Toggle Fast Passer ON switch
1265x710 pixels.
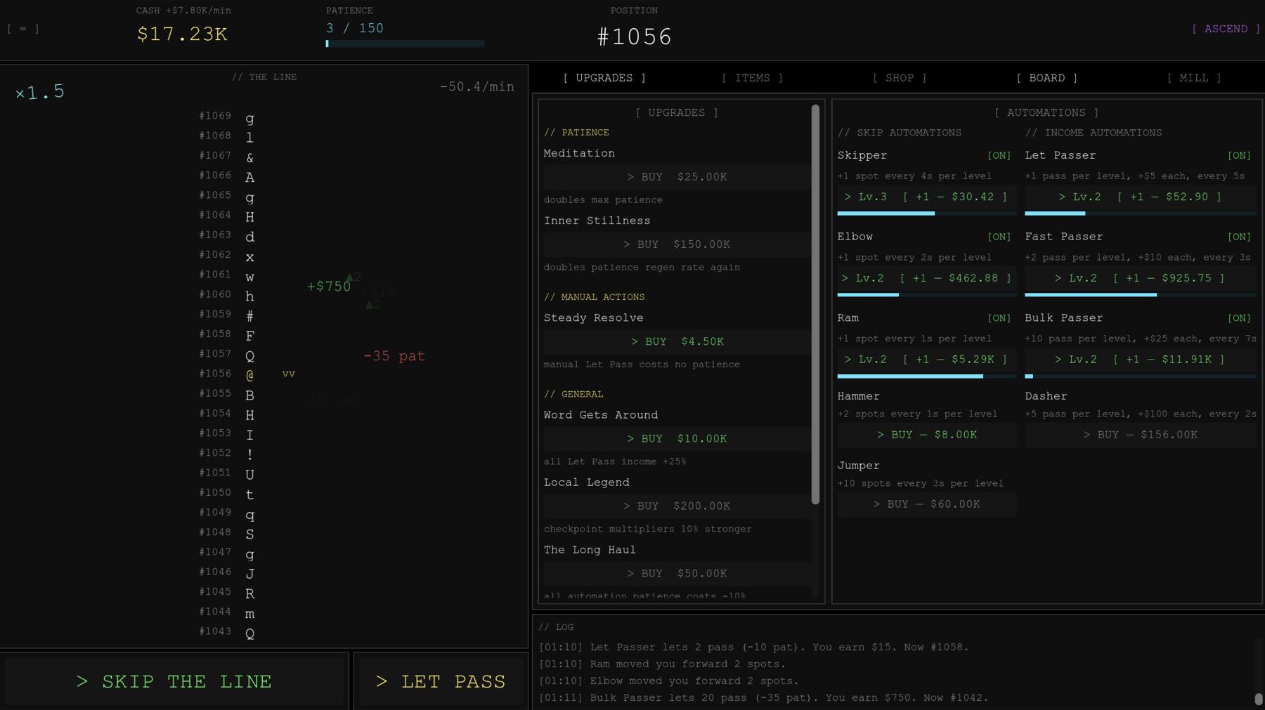tap(1239, 237)
